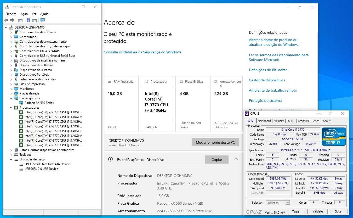Click the Mudar o nome deste PC button
353x218 pixels.
tap(215, 142)
